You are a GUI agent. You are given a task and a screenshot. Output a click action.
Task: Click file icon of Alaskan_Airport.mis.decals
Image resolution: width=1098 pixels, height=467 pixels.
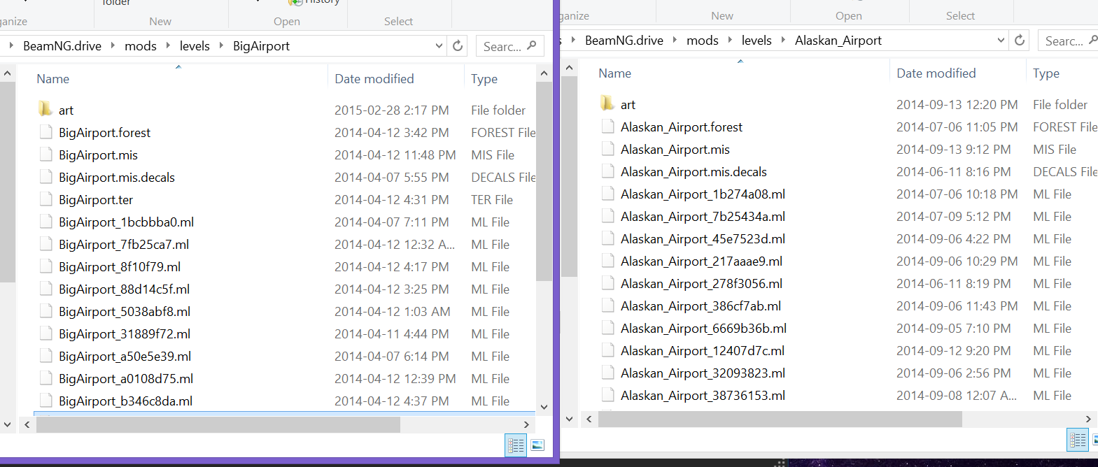608,171
